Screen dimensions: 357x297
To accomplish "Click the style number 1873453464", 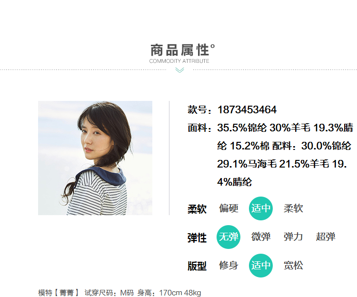I will click(247, 109).
